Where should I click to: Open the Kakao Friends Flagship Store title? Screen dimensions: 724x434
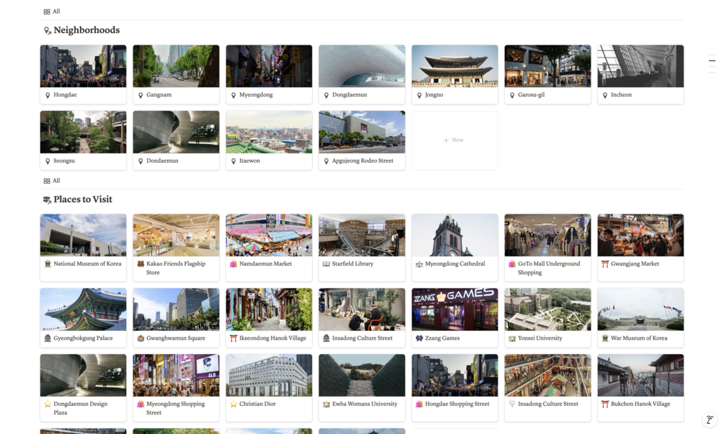[x=176, y=268]
